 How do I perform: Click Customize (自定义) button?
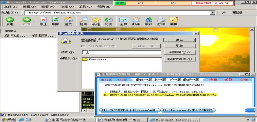point(146,46)
